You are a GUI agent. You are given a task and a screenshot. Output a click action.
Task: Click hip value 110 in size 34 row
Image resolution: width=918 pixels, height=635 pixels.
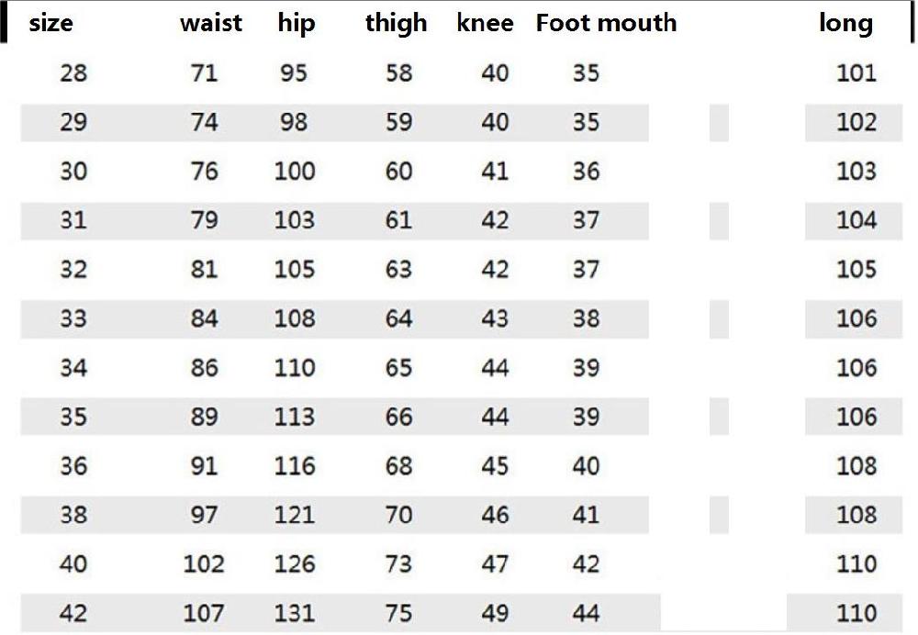(295, 368)
